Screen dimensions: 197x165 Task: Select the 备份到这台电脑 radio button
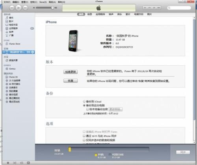click(84, 105)
